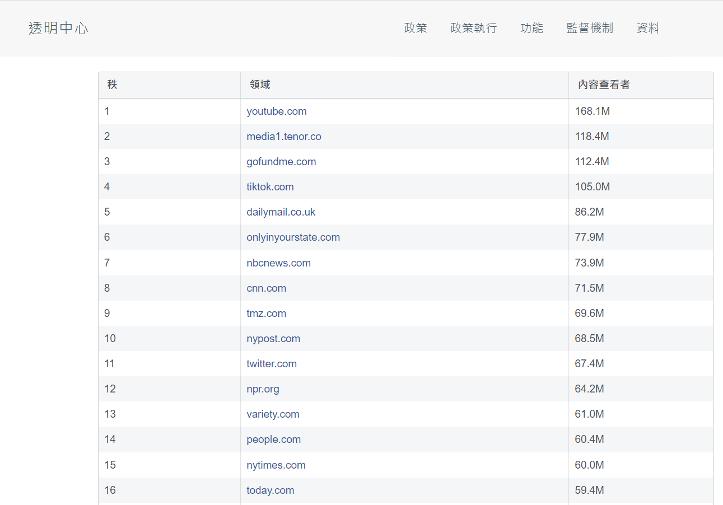Image resolution: width=723 pixels, height=505 pixels.
Task: Open the tiktok.com domain link
Action: tap(270, 187)
